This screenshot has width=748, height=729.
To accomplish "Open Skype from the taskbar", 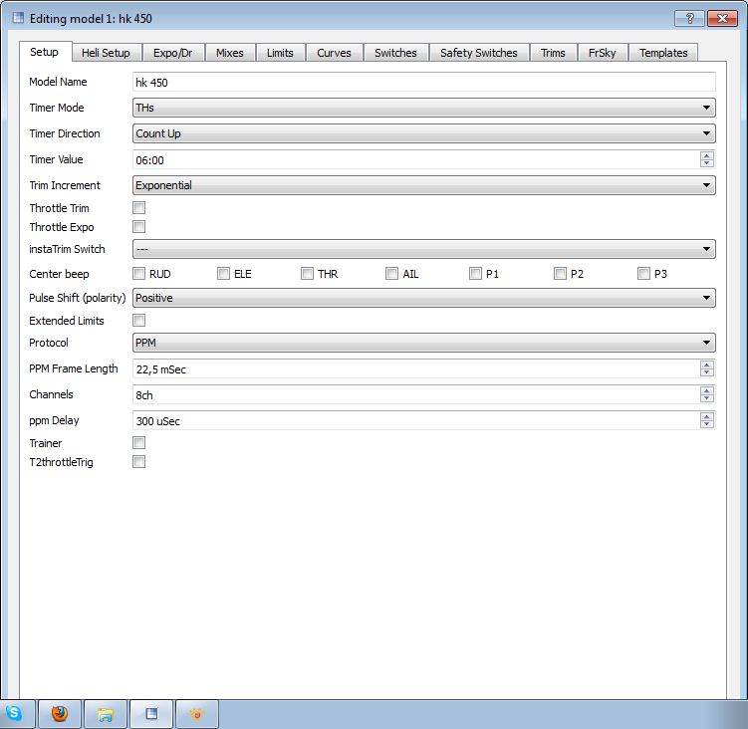I will click(14, 713).
